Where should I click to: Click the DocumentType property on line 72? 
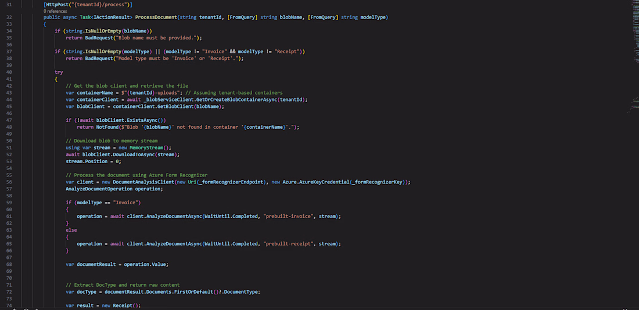pos(241,291)
